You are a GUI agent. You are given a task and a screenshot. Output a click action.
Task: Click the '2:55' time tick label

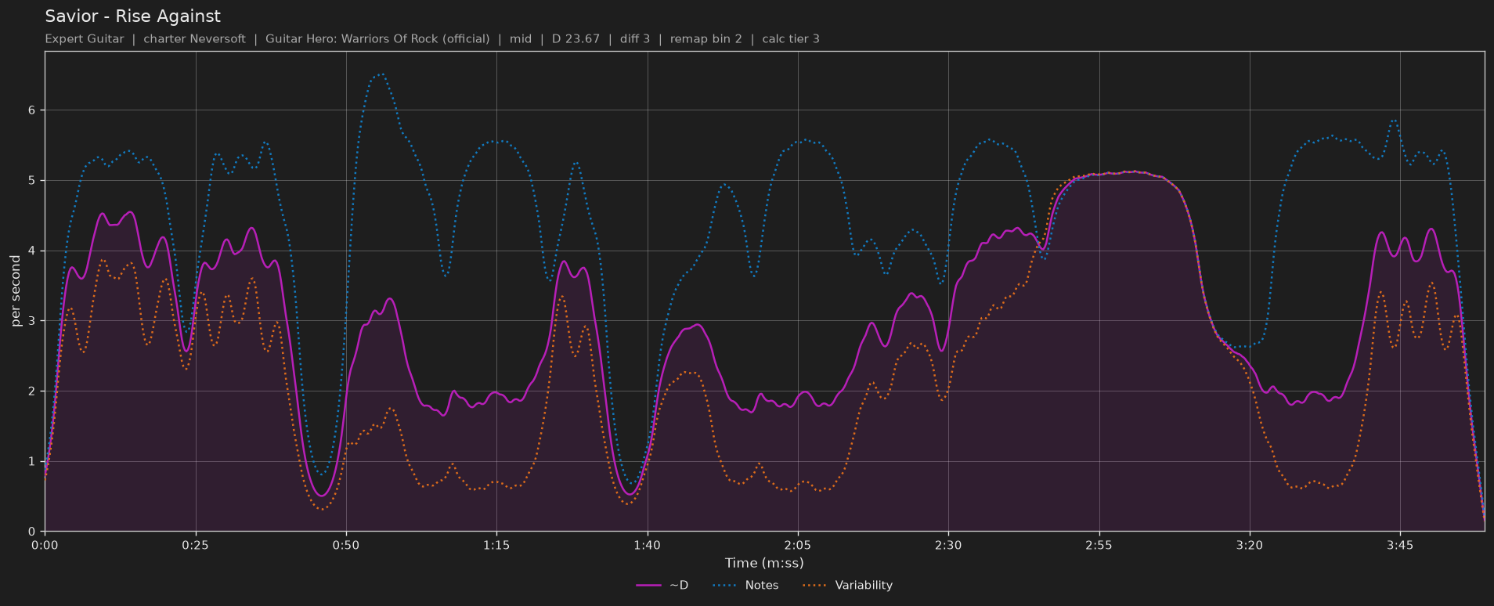[1099, 546]
